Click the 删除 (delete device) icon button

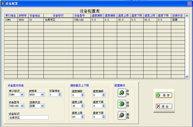[122, 115]
